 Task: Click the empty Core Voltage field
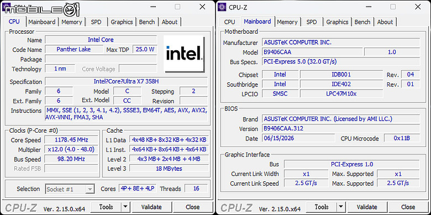coord(138,69)
